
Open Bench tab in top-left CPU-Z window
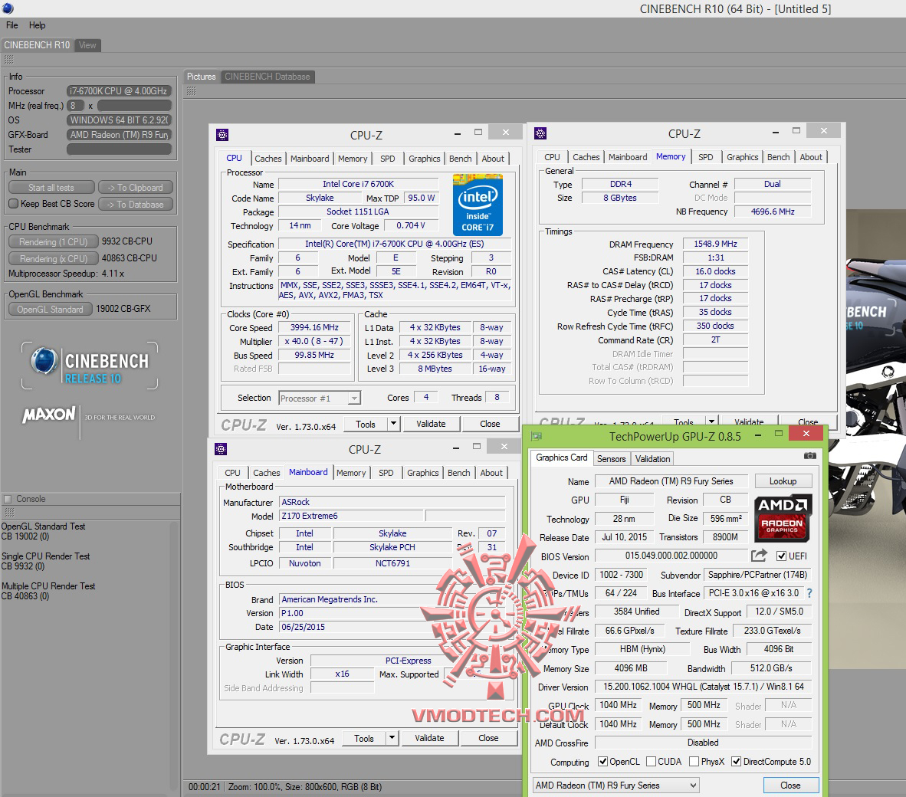461,158
